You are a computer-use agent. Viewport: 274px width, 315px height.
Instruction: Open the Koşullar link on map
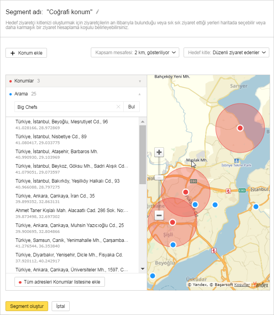[x=242, y=285]
